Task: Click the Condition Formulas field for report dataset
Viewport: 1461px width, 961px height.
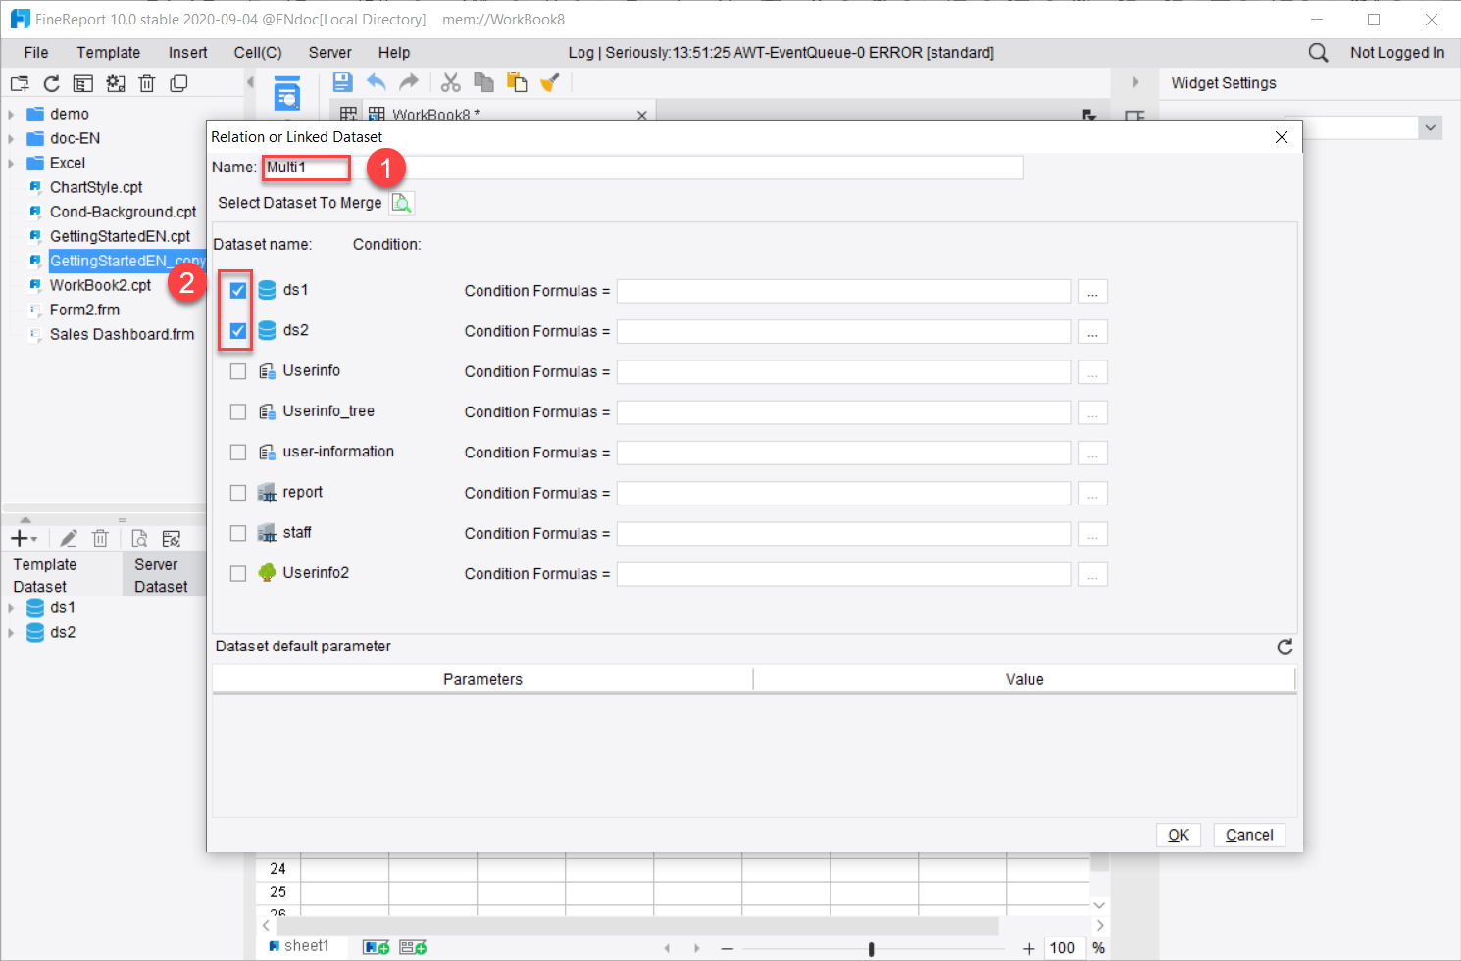Action: (x=841, y=493)
